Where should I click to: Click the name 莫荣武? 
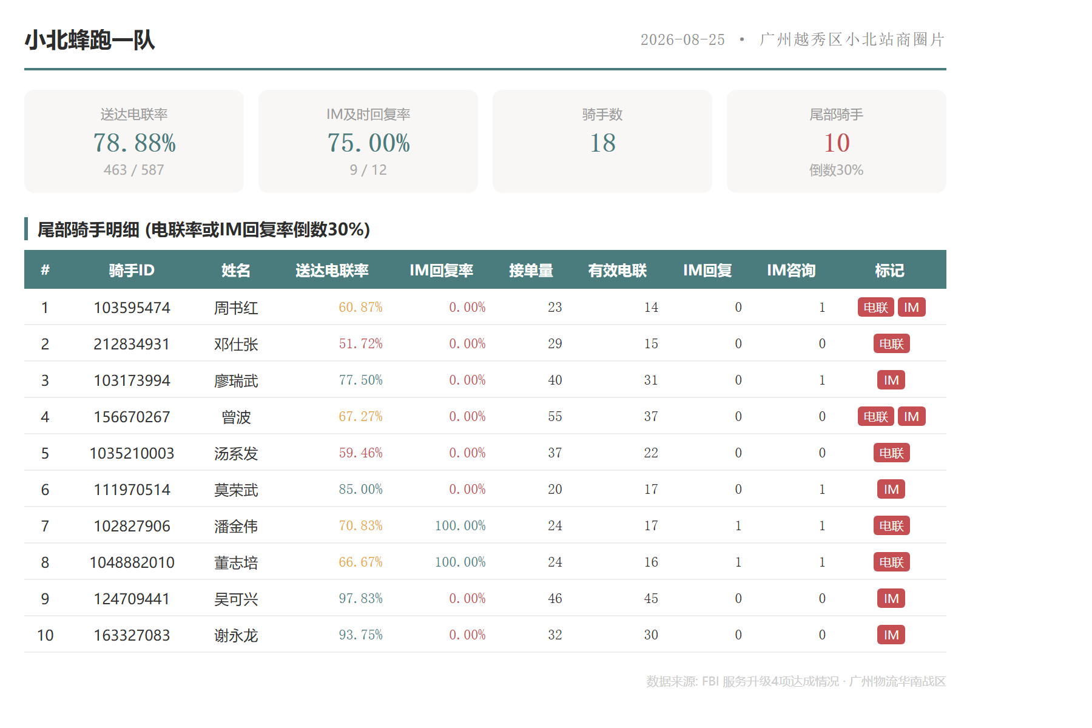(x=236, y=490)
